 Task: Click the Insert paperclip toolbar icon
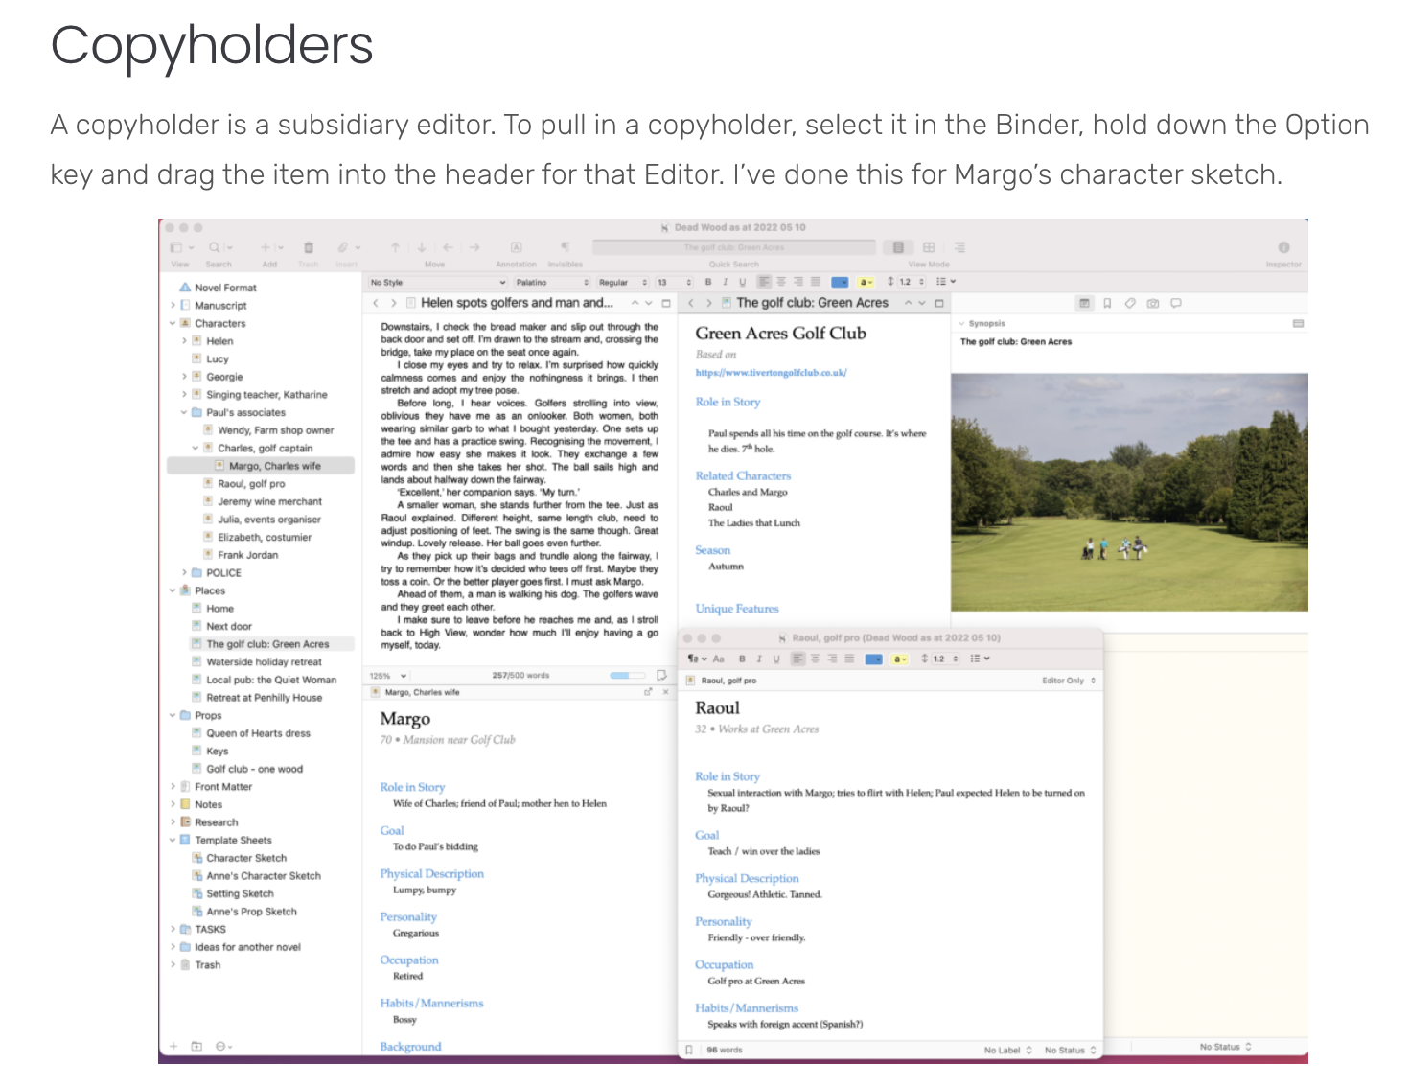(x=344, y=247)
